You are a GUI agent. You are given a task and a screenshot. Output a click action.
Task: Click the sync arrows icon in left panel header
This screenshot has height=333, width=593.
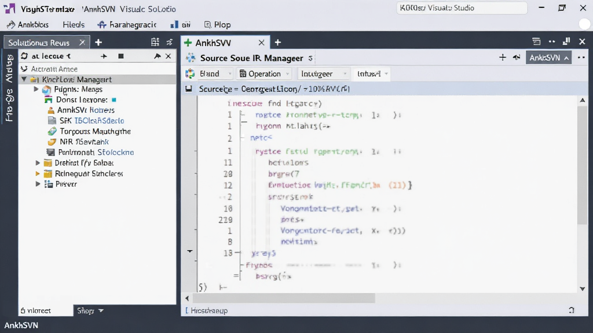[170, 42]
